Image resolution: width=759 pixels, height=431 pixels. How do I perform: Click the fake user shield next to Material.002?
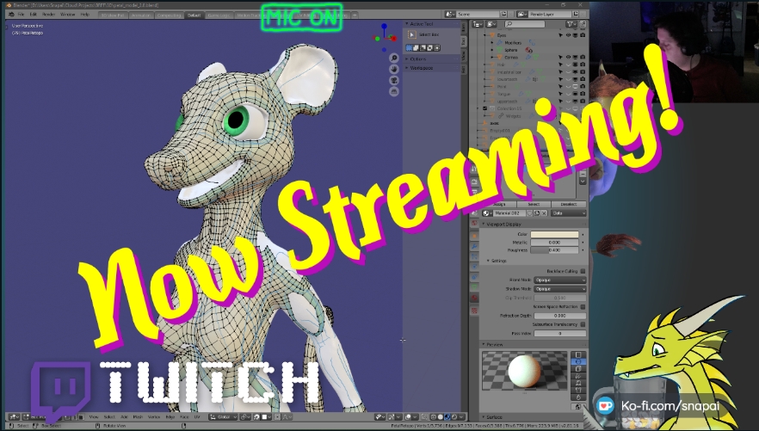(x=529, y=213)
